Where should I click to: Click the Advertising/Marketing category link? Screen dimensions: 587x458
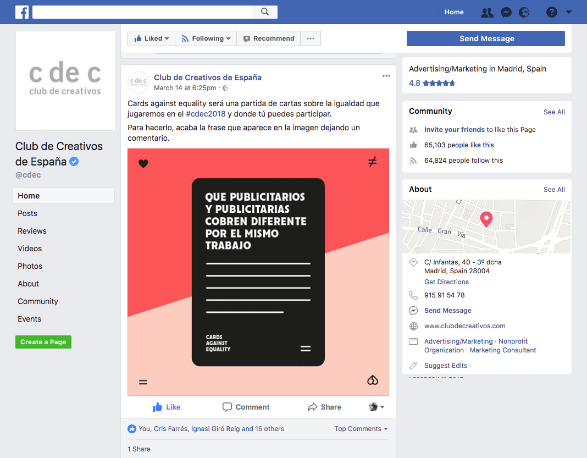(x=458, y=341)
